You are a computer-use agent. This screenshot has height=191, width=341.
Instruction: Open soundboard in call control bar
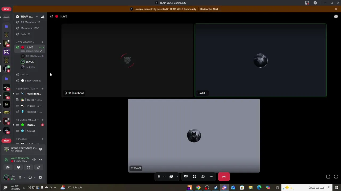pos(203,177)
